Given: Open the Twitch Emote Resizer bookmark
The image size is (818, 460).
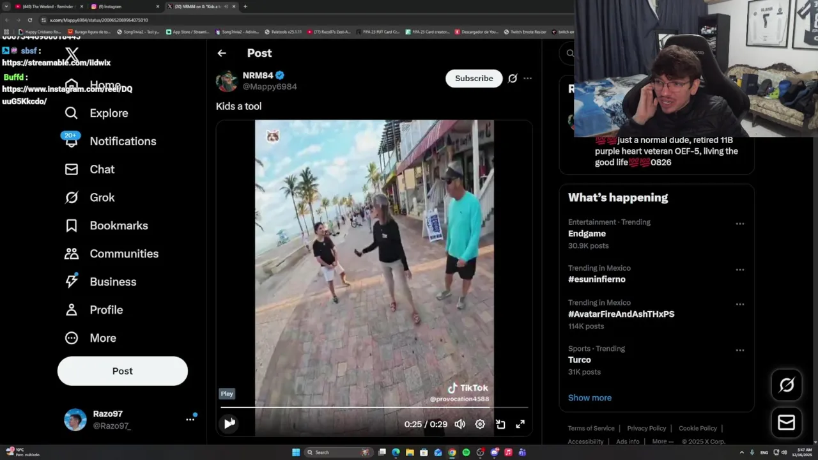Looking at the screenshot, I should pos(525,31).
